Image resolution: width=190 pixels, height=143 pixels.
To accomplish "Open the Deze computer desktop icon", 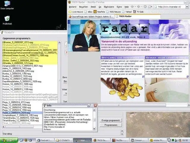I will tap(7, 5).
